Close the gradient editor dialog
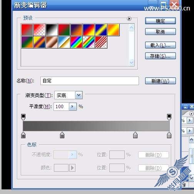Image resolution: width=194 pixels, height=194 pixels. pyautogui.click(x=174, y=5)
